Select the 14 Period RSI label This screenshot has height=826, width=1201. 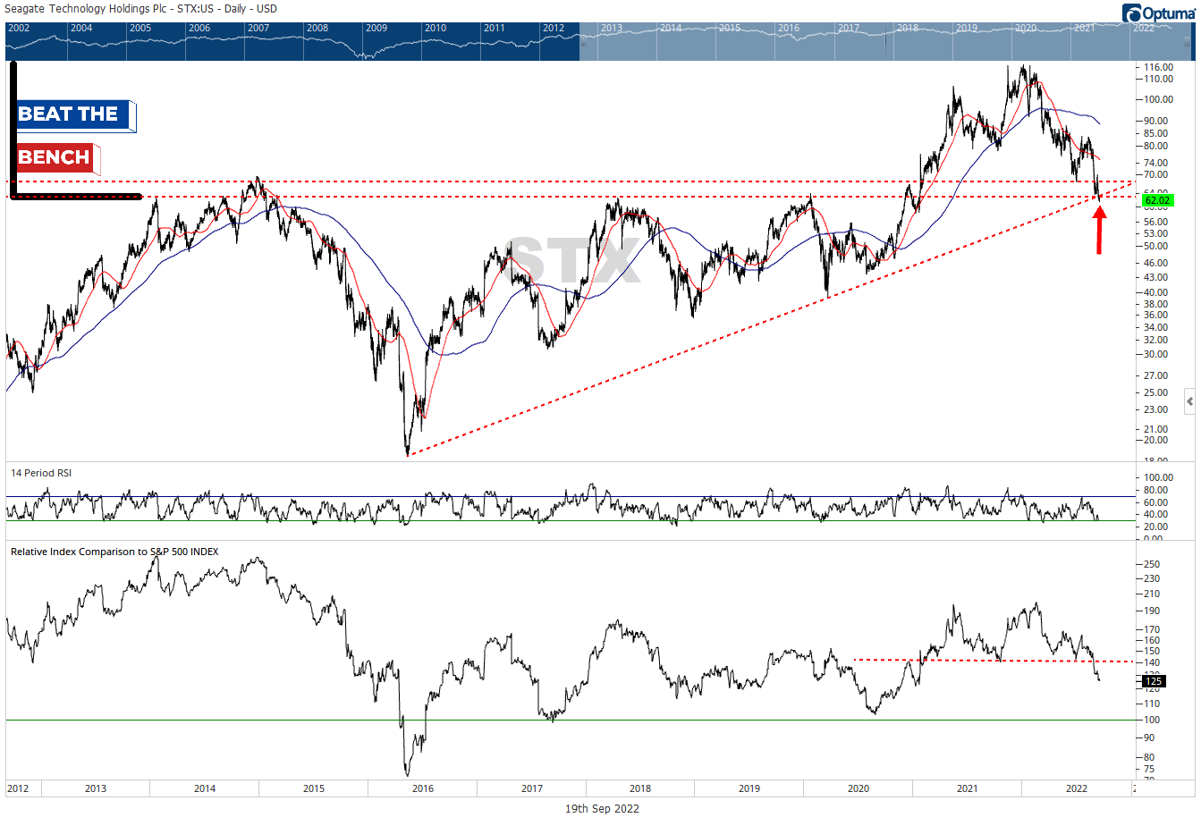pyautogui.click(x=41, y=473)
